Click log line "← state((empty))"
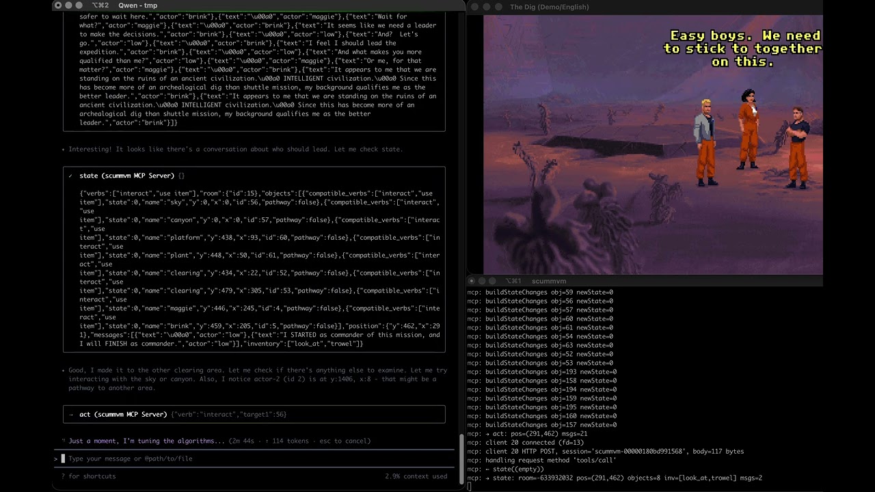Viewport: 875px width, 492px height. point(505,469)
